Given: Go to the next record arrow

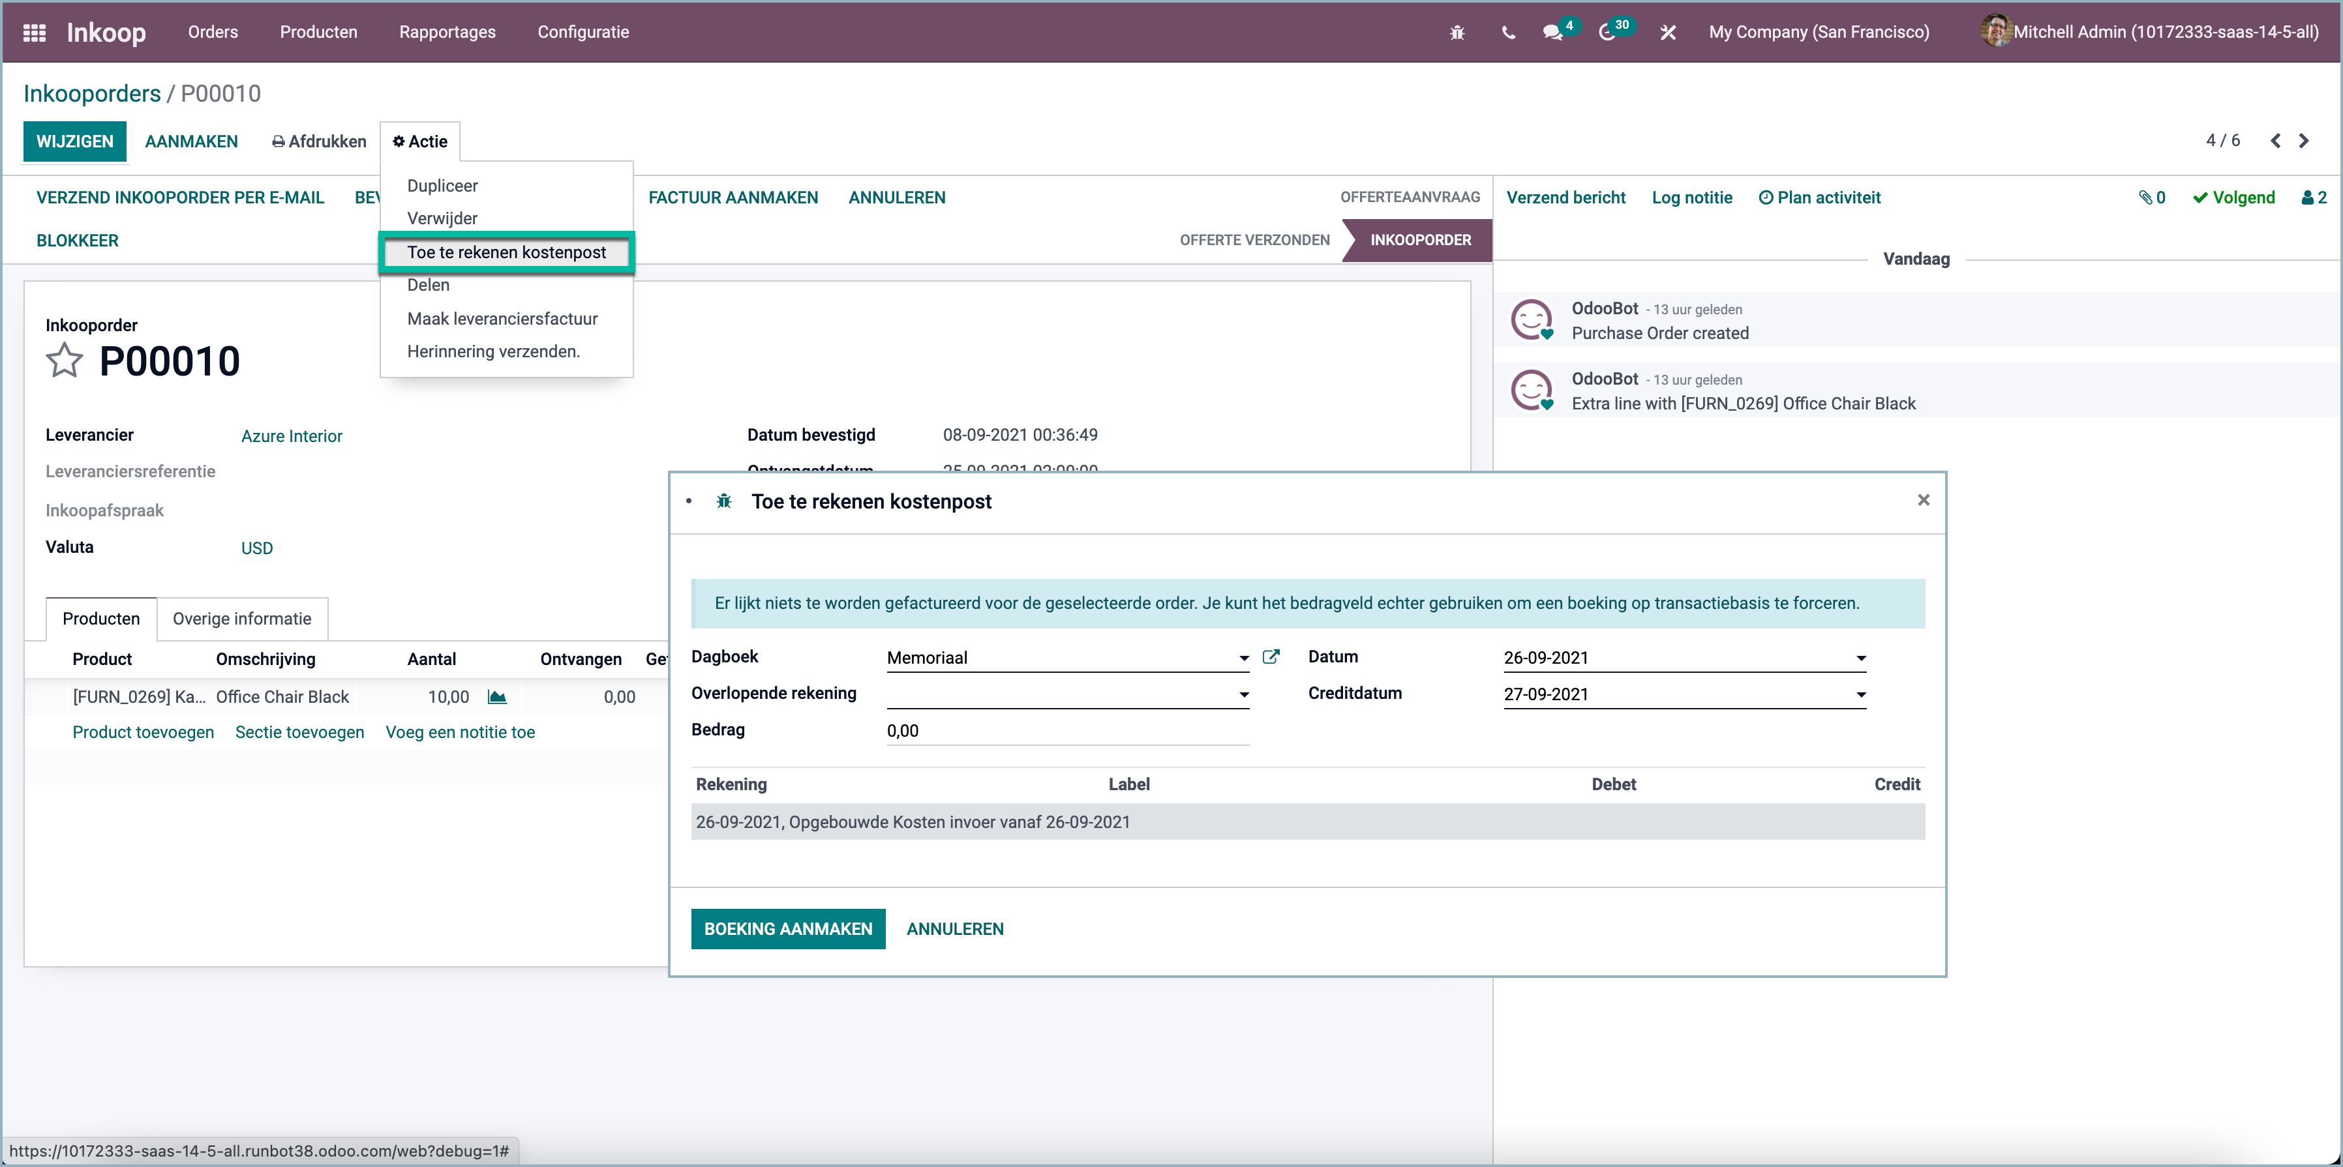Looking at the screenshot, I should [x=2304, y=141].
